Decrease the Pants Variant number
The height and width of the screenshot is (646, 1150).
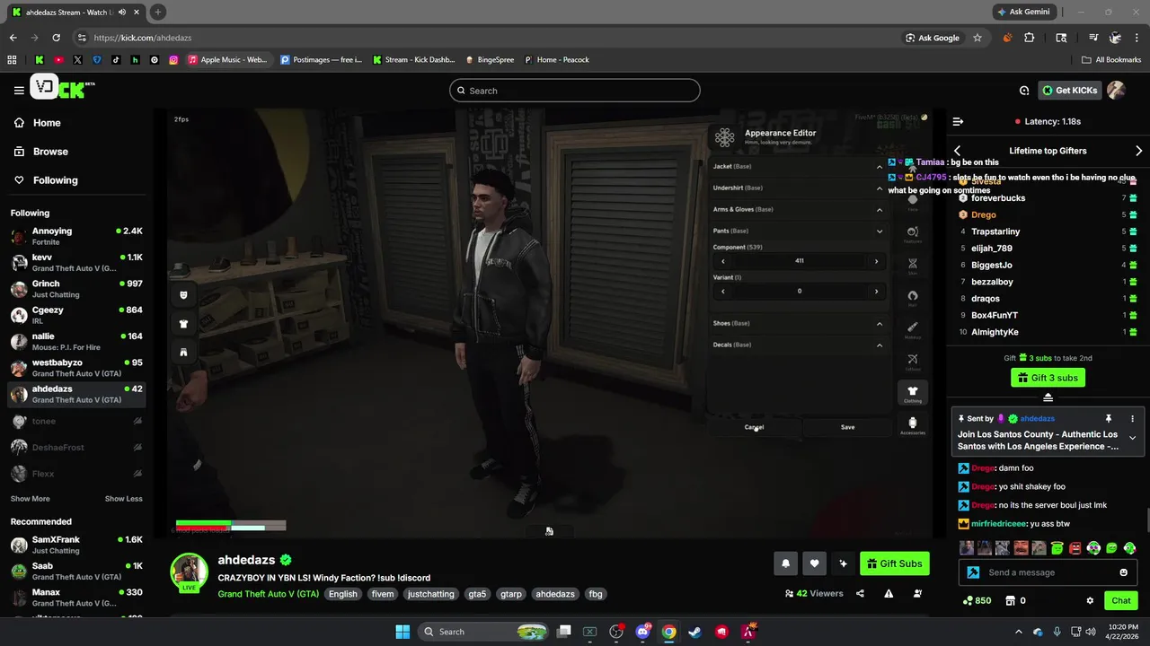(x=722, y=291)
